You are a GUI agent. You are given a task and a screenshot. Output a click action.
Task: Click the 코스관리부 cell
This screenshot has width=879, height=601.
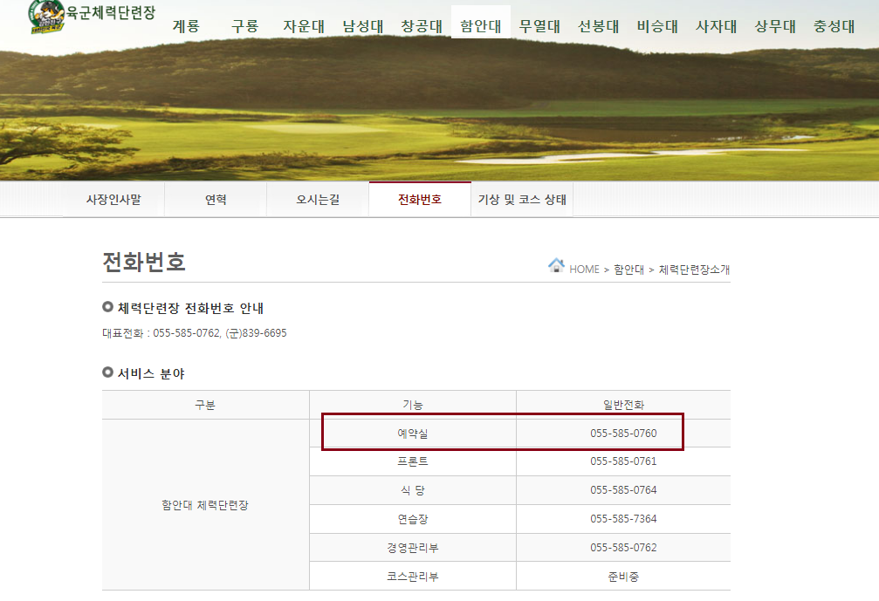point(413,577)
